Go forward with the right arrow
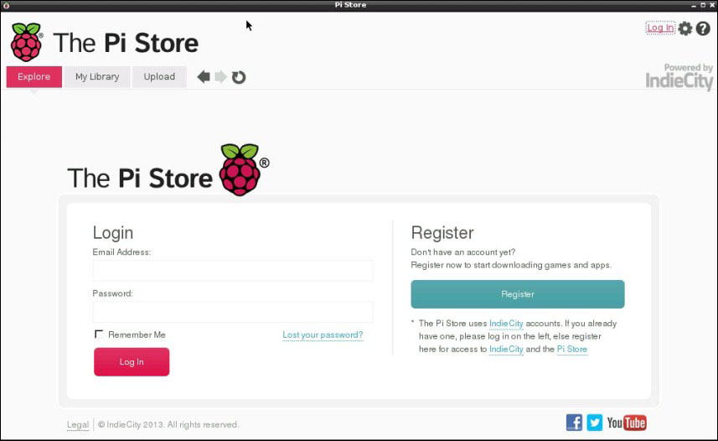The width and height of the screenshot is (718, 441). click(x=220, y=76)
